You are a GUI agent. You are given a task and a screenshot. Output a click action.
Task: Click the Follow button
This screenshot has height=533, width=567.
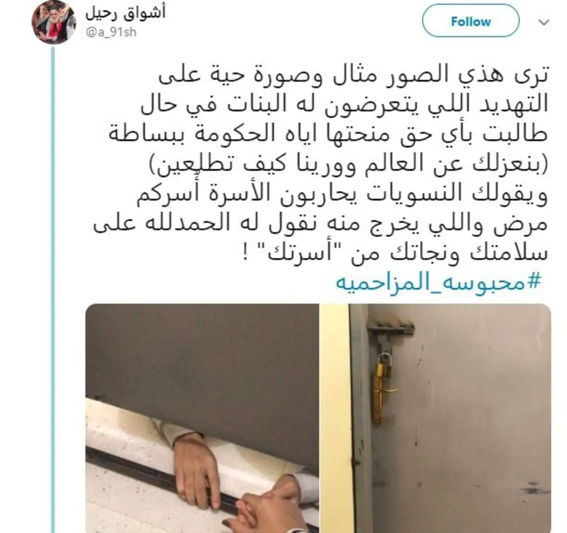coord(470,22)
